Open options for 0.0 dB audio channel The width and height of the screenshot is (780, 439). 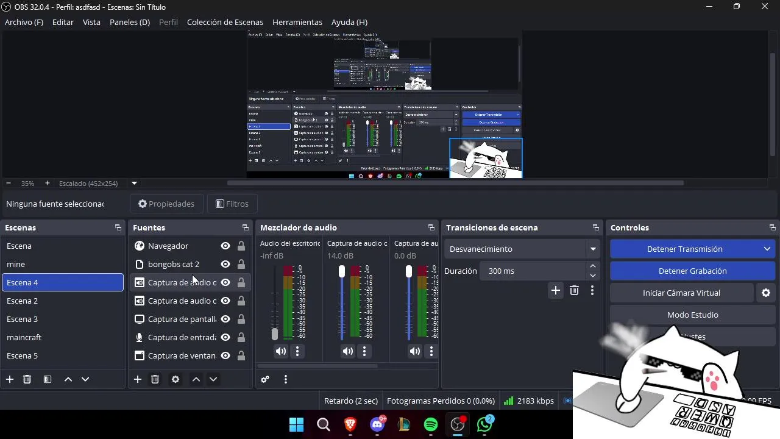[431, 351]
